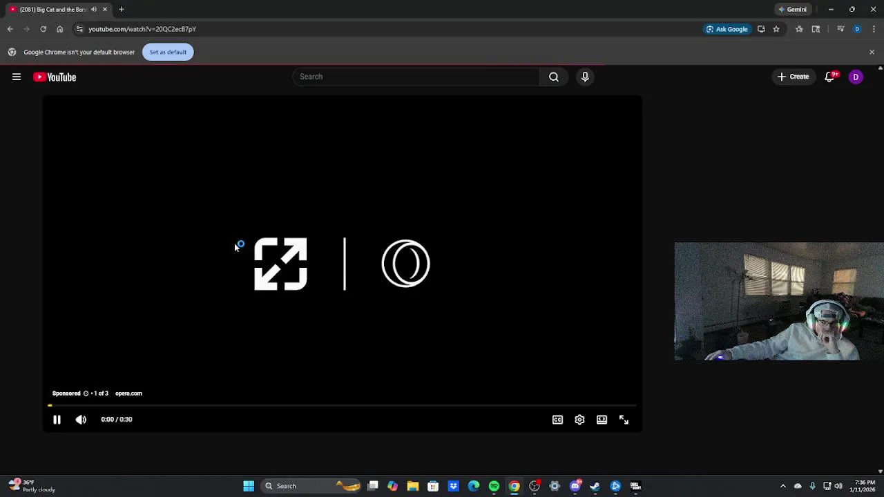Click the video progress bar
The height and width of the screenshot is (497, 884).
click(343, 406)
